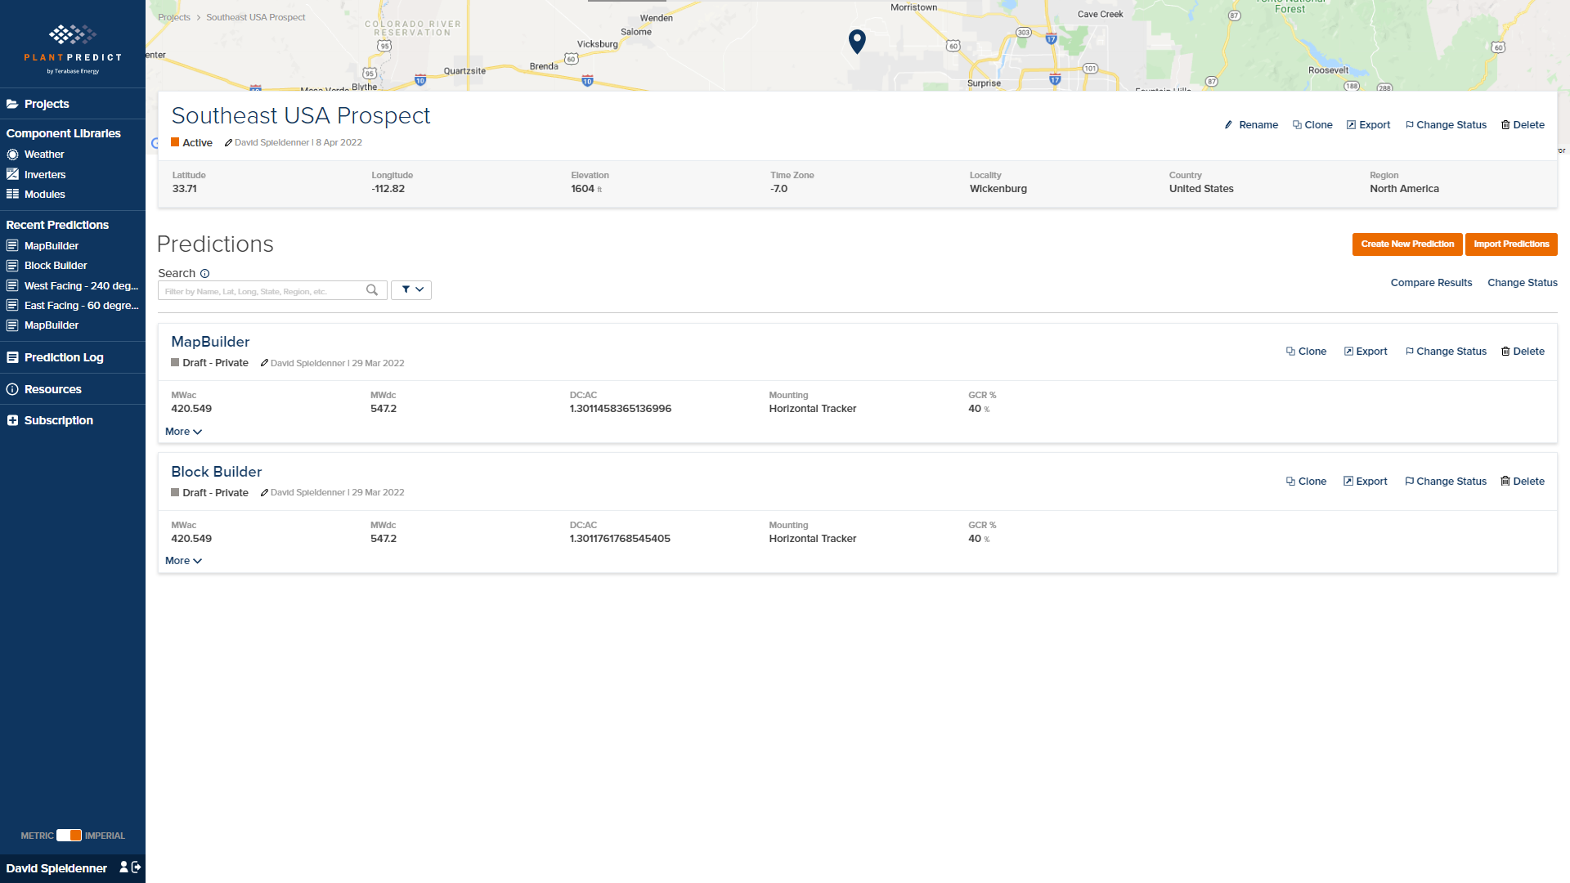Expand More details for Block Builder
The width and height of the screenshot is (1570, 883).
point(183,561)
